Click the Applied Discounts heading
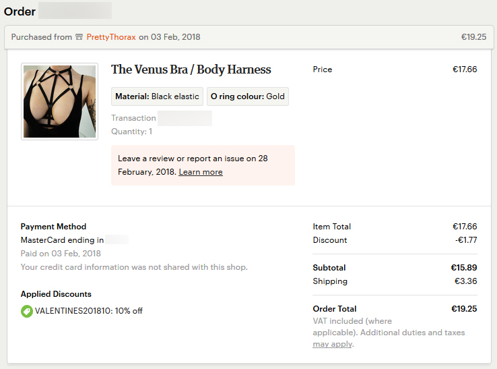 tap(56, 294)
